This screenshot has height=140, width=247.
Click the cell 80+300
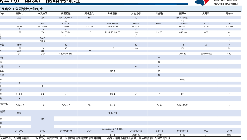click(x=229, y=26)
